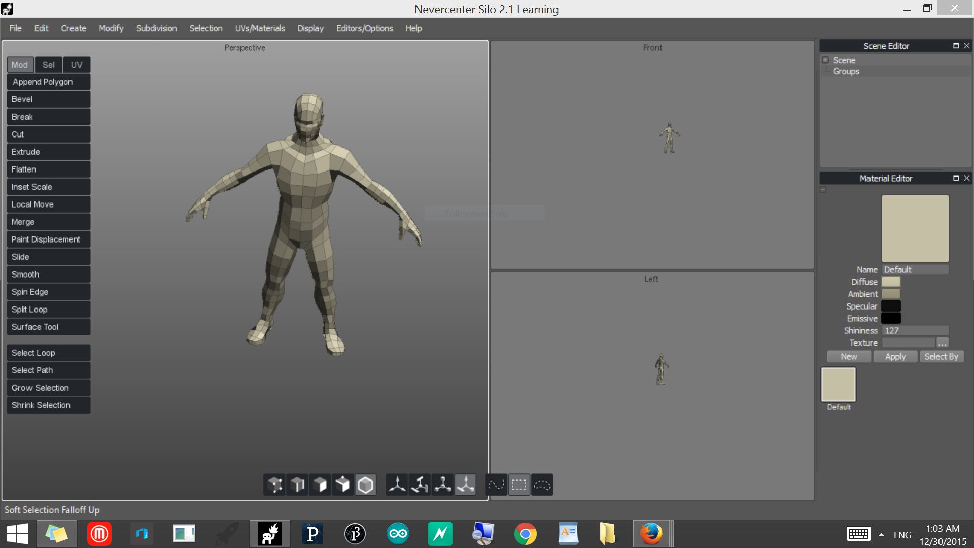Choose the paint selection style icon
Screen dimensions: 974x548
coord(496,485)
